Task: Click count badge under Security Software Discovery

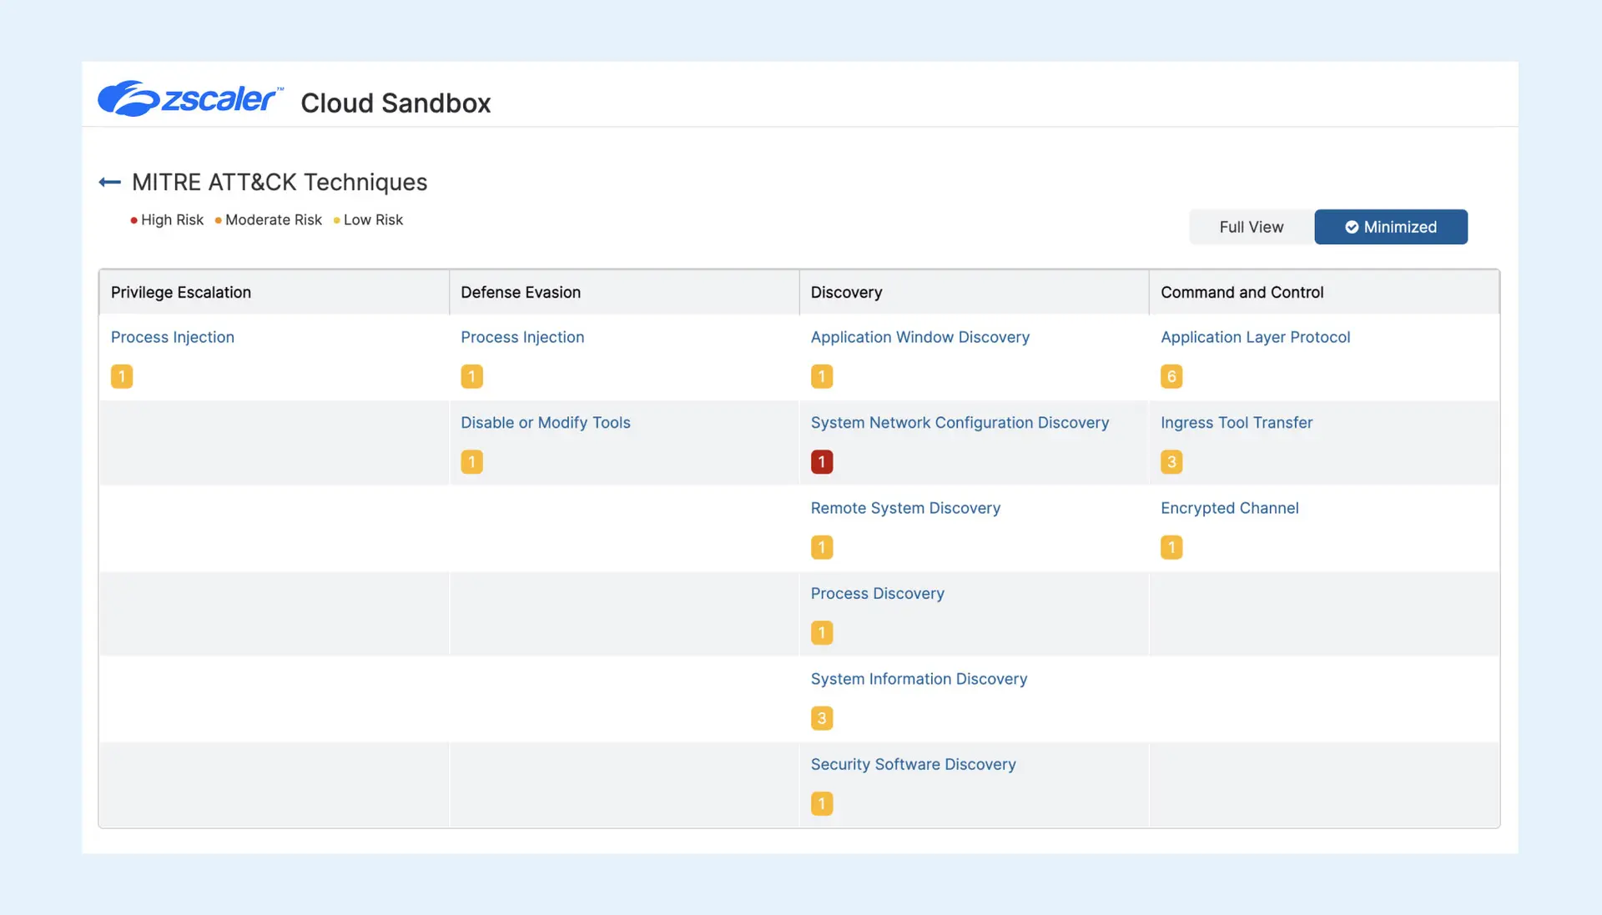Action: 822,804
